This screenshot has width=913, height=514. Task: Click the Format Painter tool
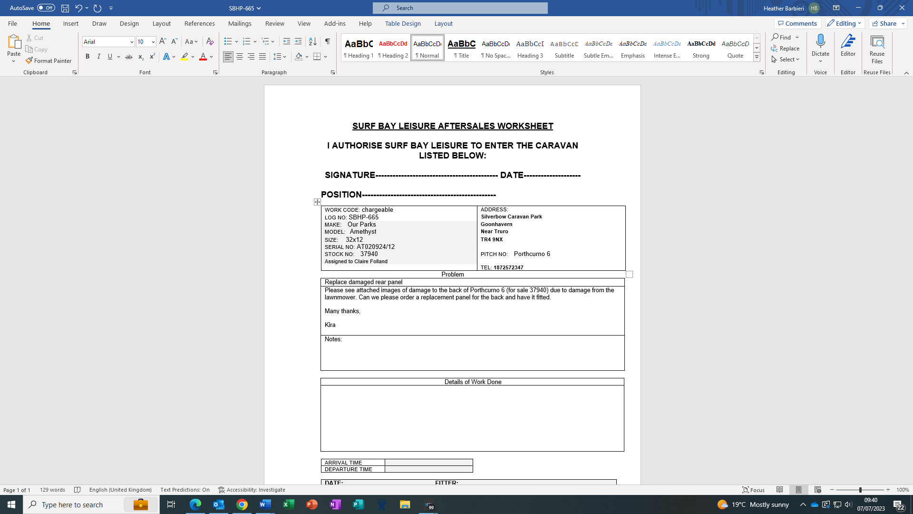49,60
